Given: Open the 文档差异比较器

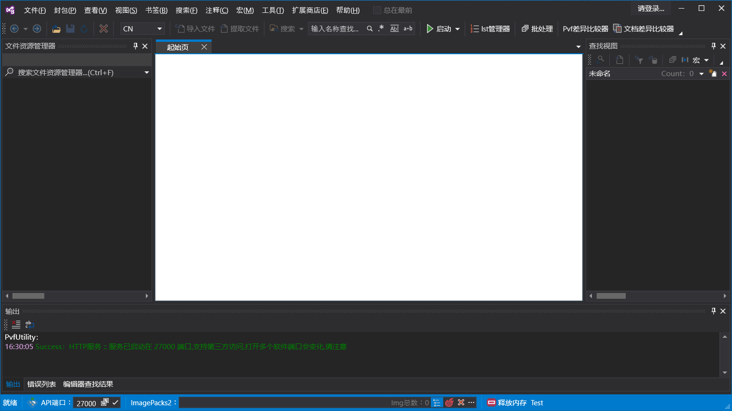Looking at the screenshot, I should [x=643, y=29].
